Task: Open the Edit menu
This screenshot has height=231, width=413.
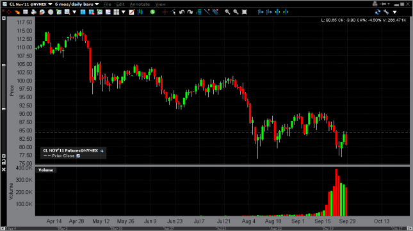Action: 120,4
